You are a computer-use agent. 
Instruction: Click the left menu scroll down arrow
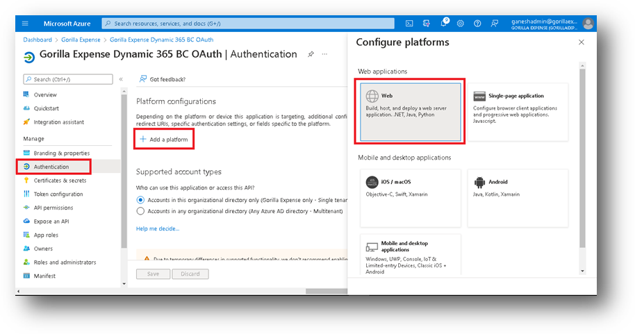pos(124,284)
